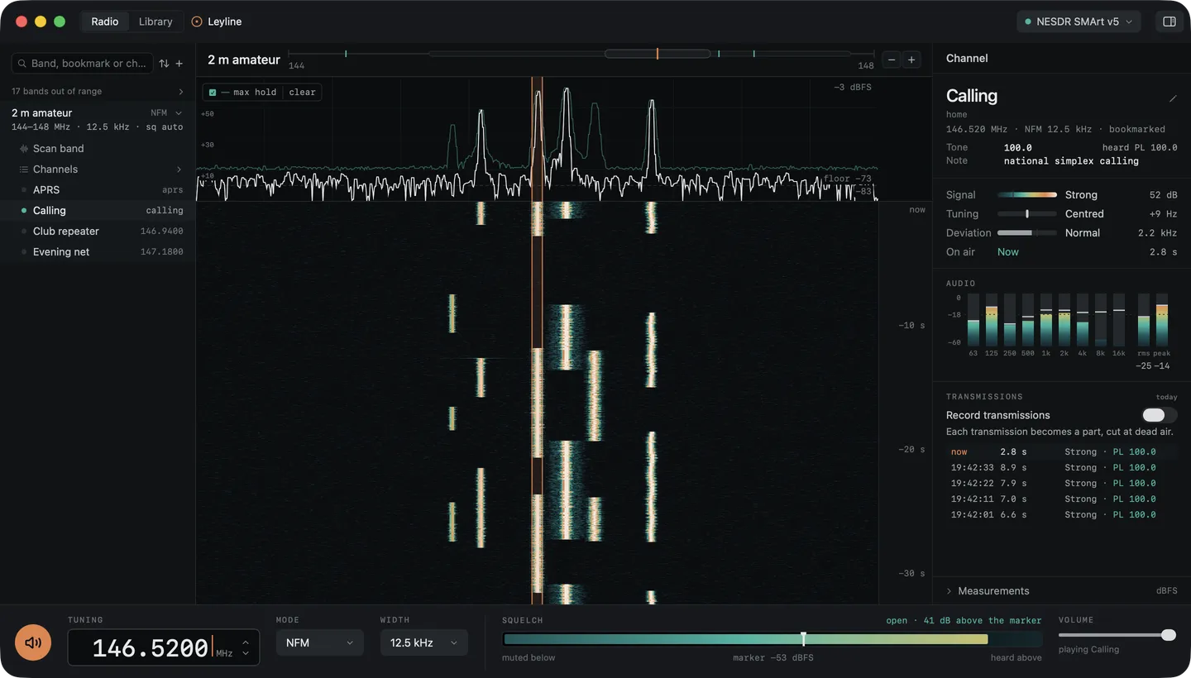Step the tuning frequency up

(x=246, y=642)
